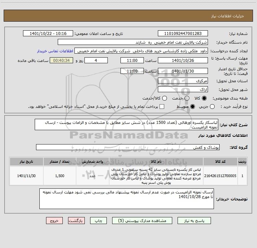Click the شرح کلی نیاز label

tap(234, 125)
